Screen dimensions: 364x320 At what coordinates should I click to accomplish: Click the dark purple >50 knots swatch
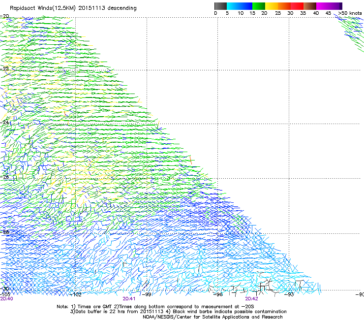[x=341, y=6]
